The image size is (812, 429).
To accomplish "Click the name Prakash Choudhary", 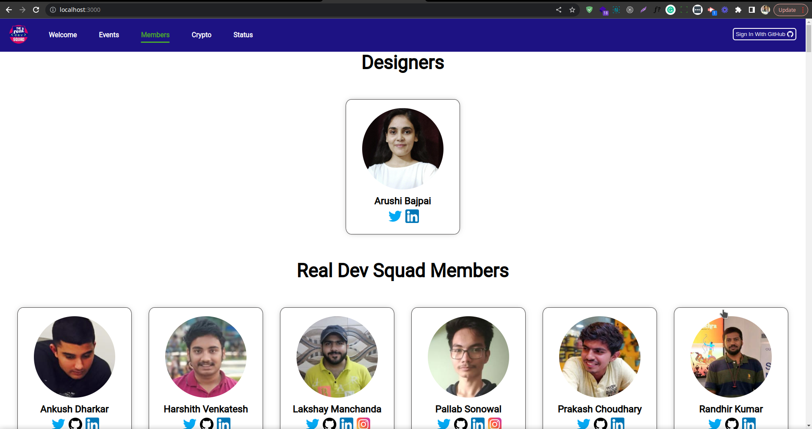I will point(600,409).
